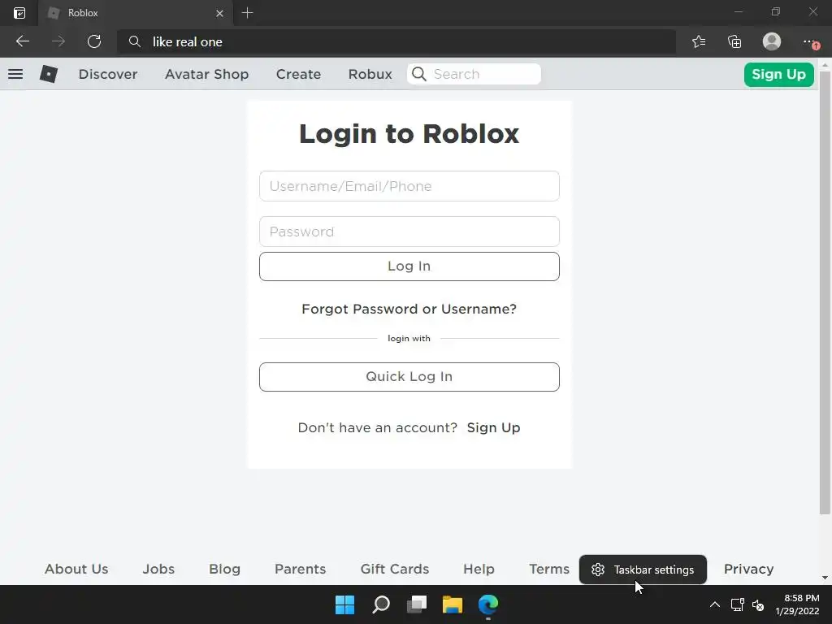This screenshot has height=624, width=832.
Task: Open the clock showing 8:58 PM
Action: (798, 604)
